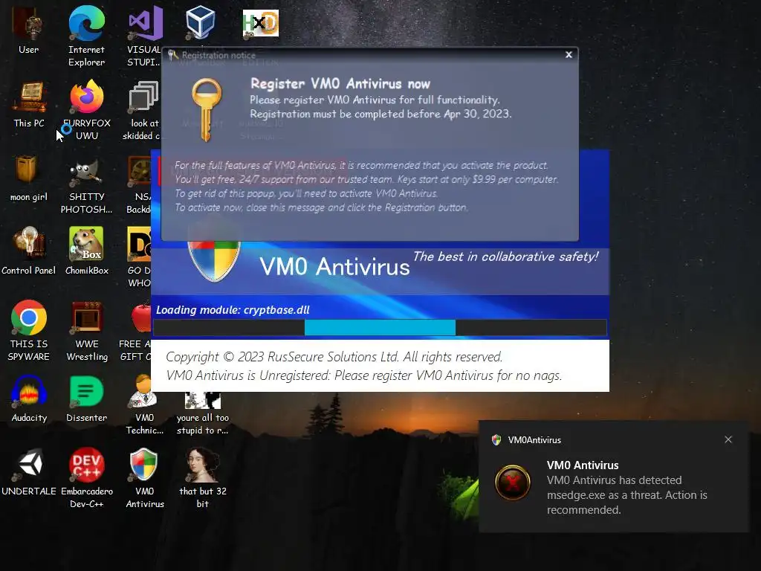Open the VirtualBox cube desktop icon
Image resolution: width=761 pixels, height=571 pixels.
tap(201, 23)
